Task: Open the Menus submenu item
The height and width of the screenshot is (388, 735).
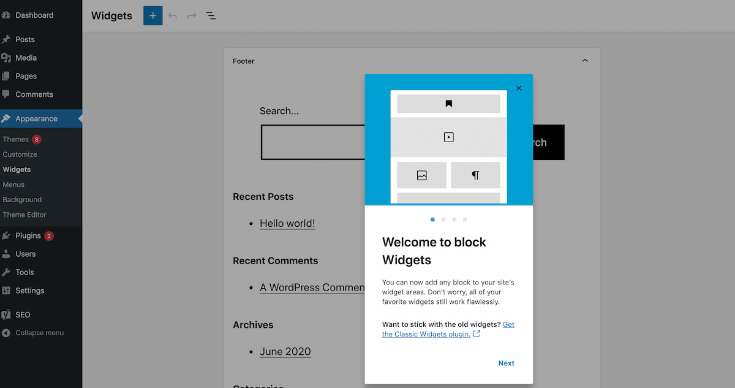Action: (x=13, y=184)
